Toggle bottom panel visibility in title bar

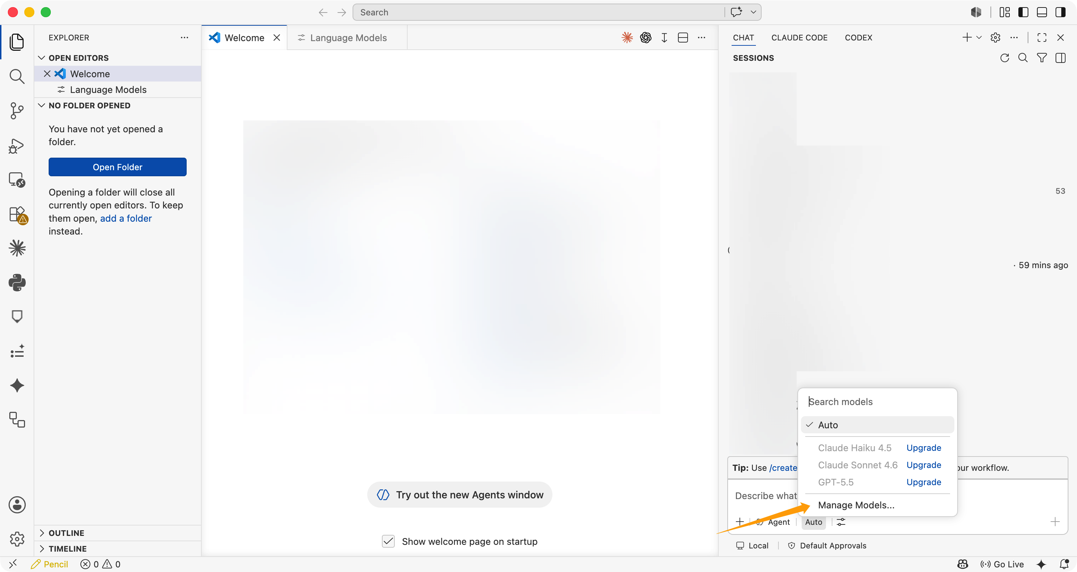pos(1042,12)
